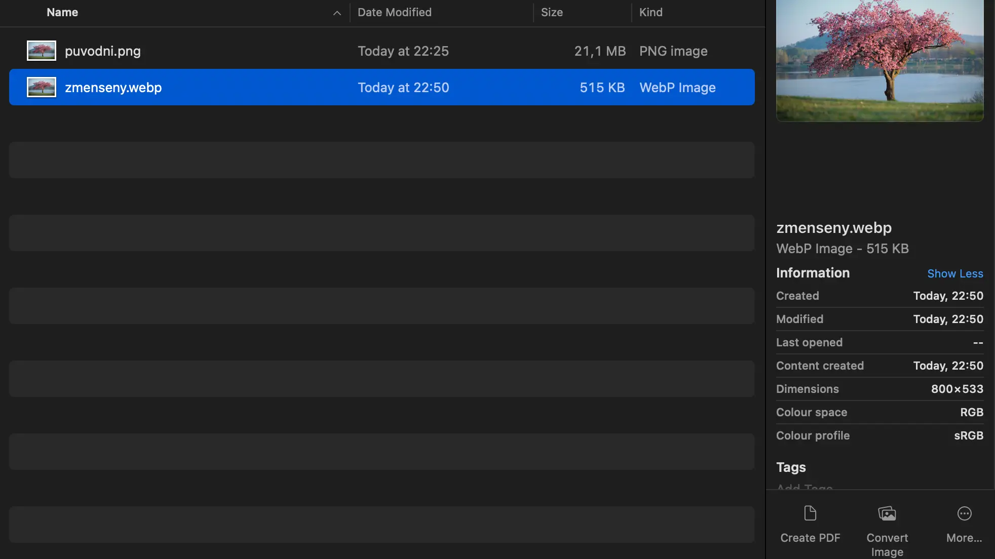Screen dimensions: 995x559
Task: Sort files by Name column header
Action: coord(62,12)
